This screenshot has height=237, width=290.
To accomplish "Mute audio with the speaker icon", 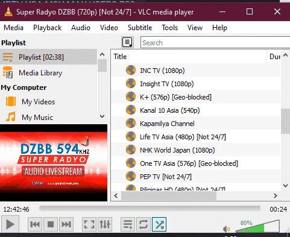I will click(x=227, y=229).
